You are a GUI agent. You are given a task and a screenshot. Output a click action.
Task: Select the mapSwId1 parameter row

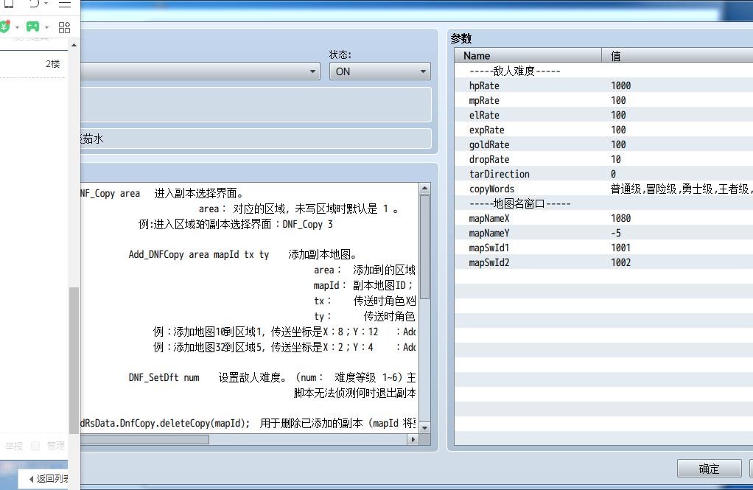click(603, 248)
